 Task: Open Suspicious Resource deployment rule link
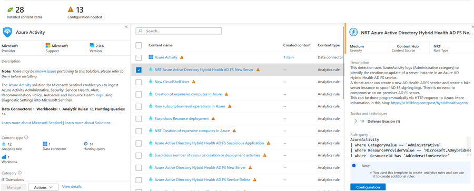tap(182, 119)
